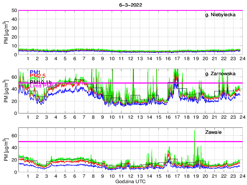
Task: Click the magenta Limit PM10 legend entry
Action: click(x=42, y=85)
